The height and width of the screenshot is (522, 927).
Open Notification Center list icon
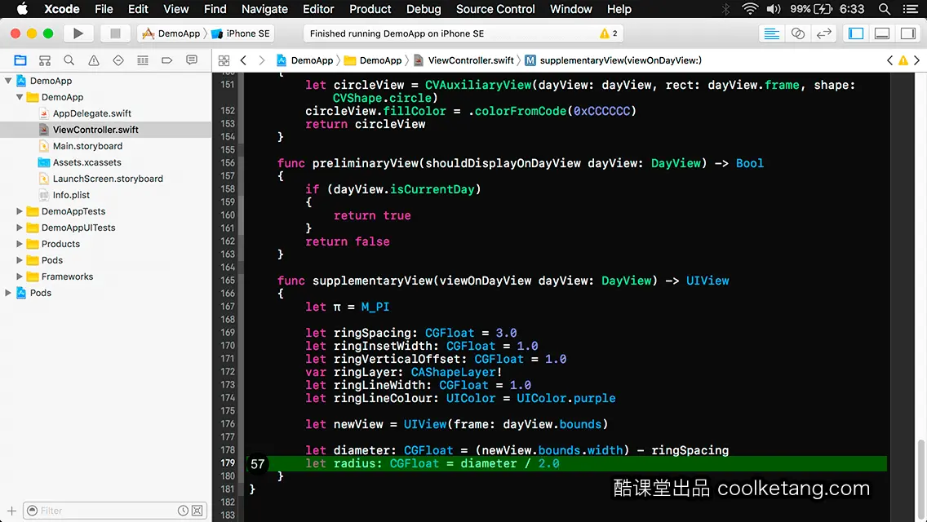[x=911, y=9]
